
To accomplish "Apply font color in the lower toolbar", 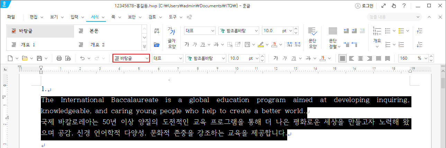I will (x=322, y=58).
